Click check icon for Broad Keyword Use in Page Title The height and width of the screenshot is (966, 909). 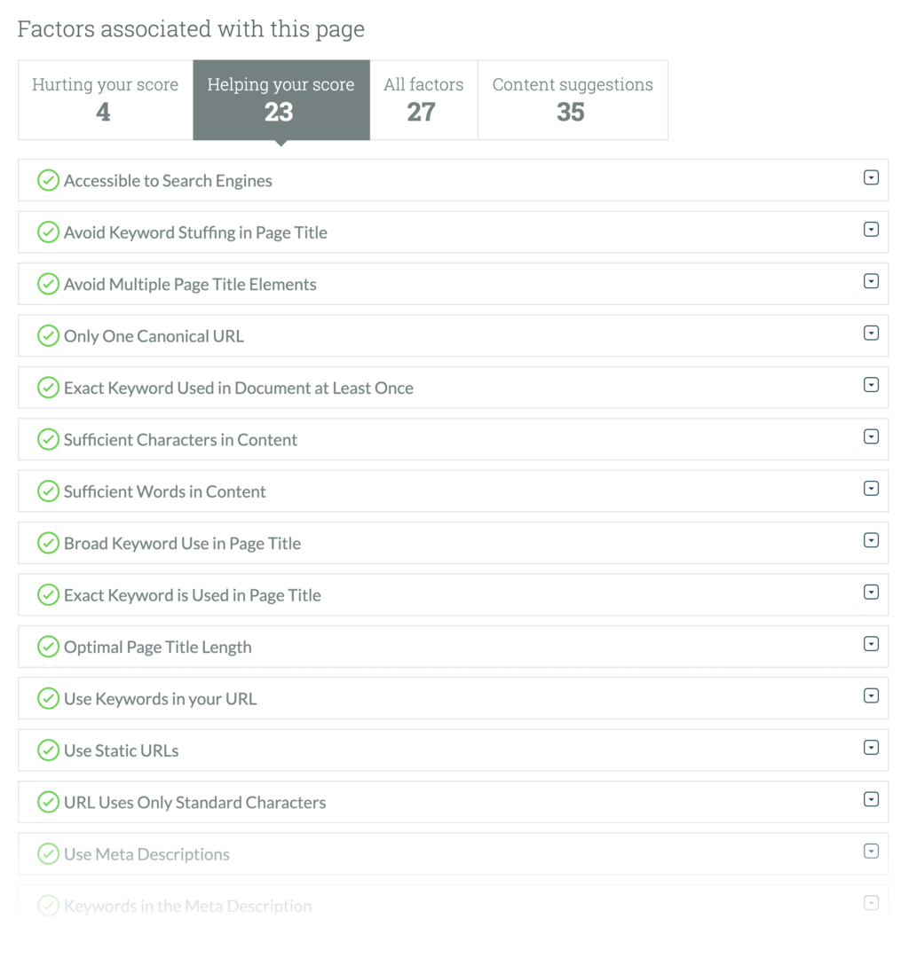point(48,544)
